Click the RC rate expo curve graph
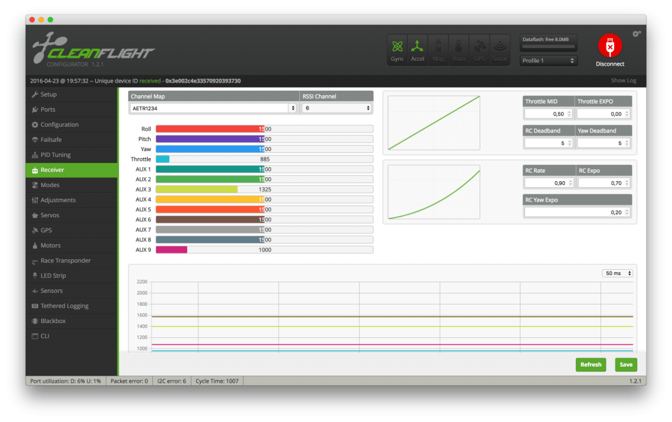 pyautogui.click(x=434, y=192)
